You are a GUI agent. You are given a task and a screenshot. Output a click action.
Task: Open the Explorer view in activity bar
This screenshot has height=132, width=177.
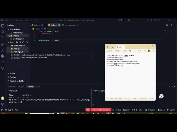[2, 26]
